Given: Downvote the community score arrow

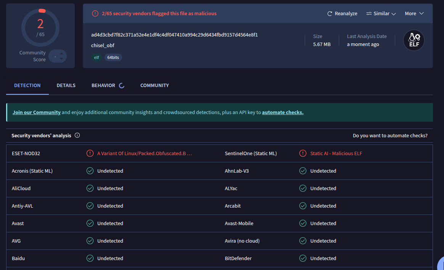Looking at the screenshot, I should coord(61,59).
